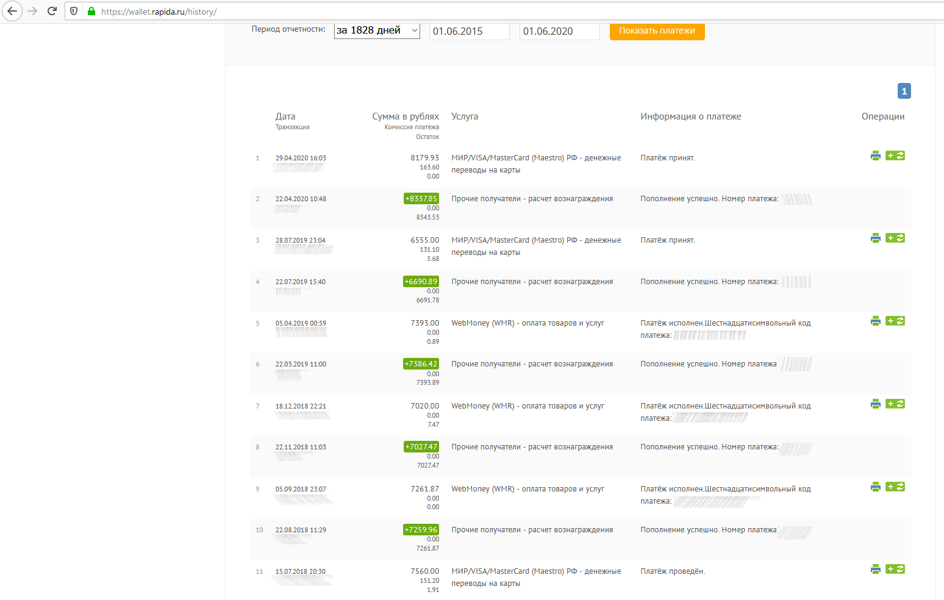Click the green amount +7259.96
944x600 pixels.
click(x=421, y=530)
